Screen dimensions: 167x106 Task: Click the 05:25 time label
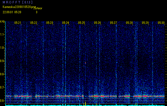tap(82, 23)
